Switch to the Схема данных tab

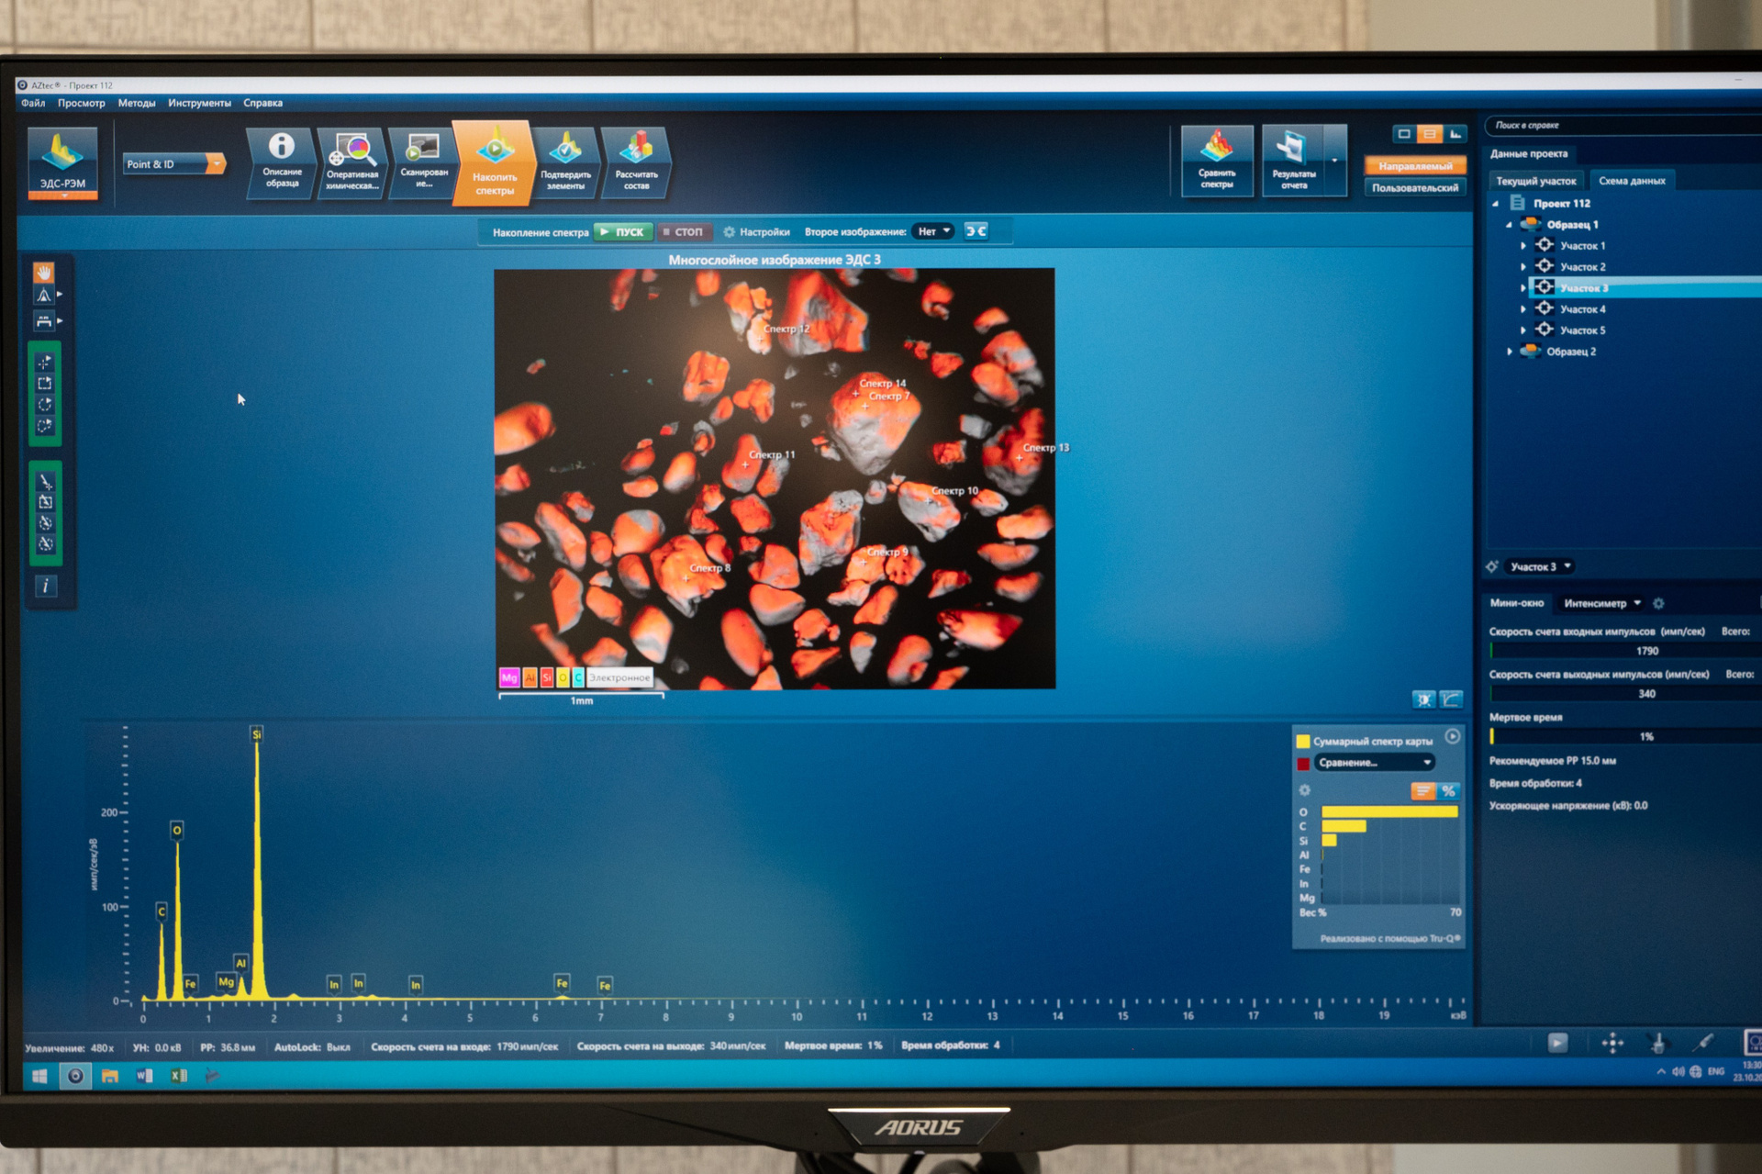(1631, 181)
